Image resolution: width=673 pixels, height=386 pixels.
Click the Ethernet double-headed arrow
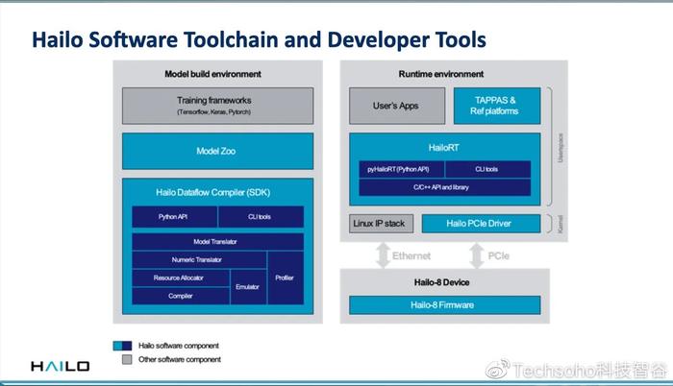click(x=383, y=255)
